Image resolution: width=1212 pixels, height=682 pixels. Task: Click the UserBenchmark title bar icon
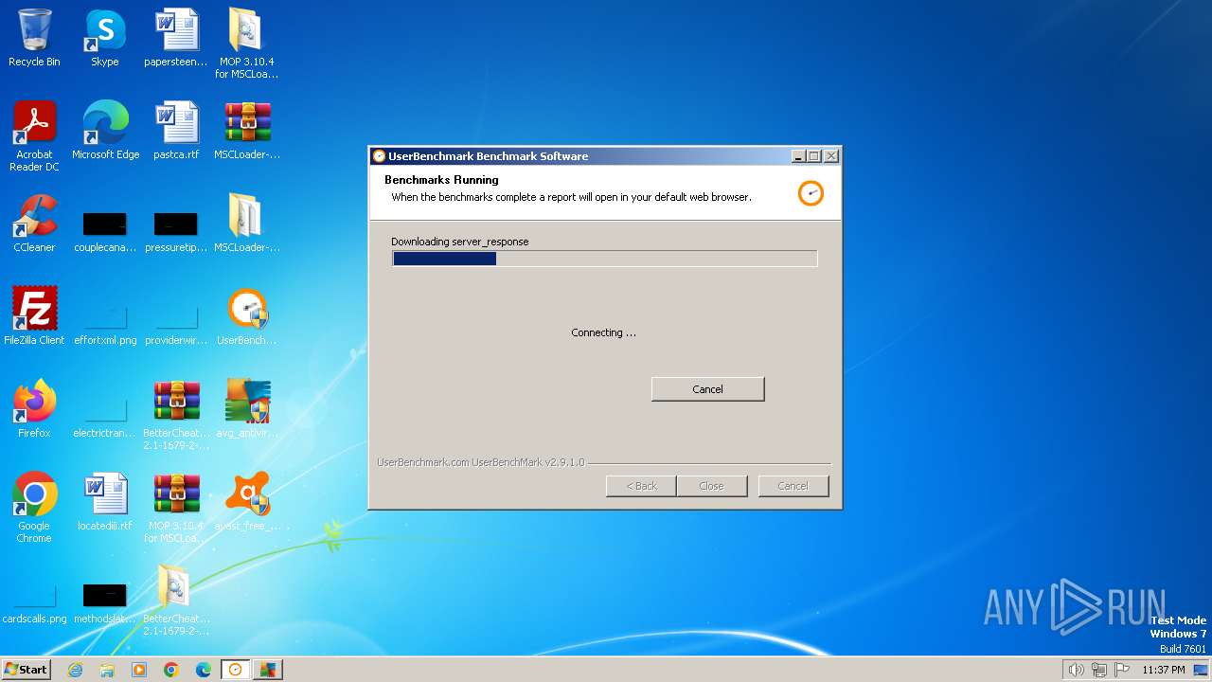click(380, 156)
